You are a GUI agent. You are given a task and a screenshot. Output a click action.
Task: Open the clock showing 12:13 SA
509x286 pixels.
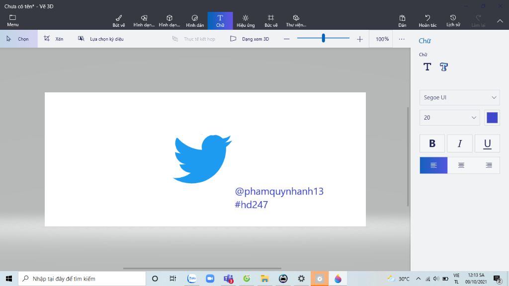pos(476,279)
